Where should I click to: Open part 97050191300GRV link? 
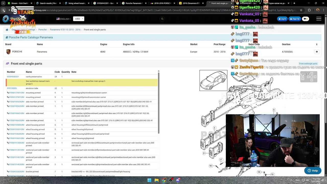[17, 143]
